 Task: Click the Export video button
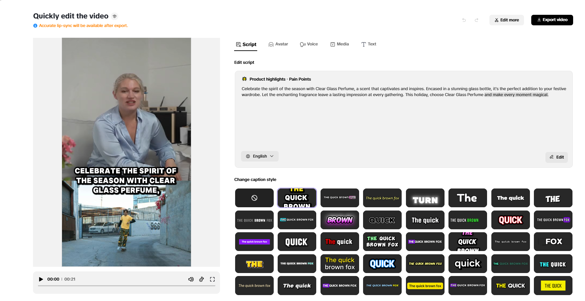point(552,20)
